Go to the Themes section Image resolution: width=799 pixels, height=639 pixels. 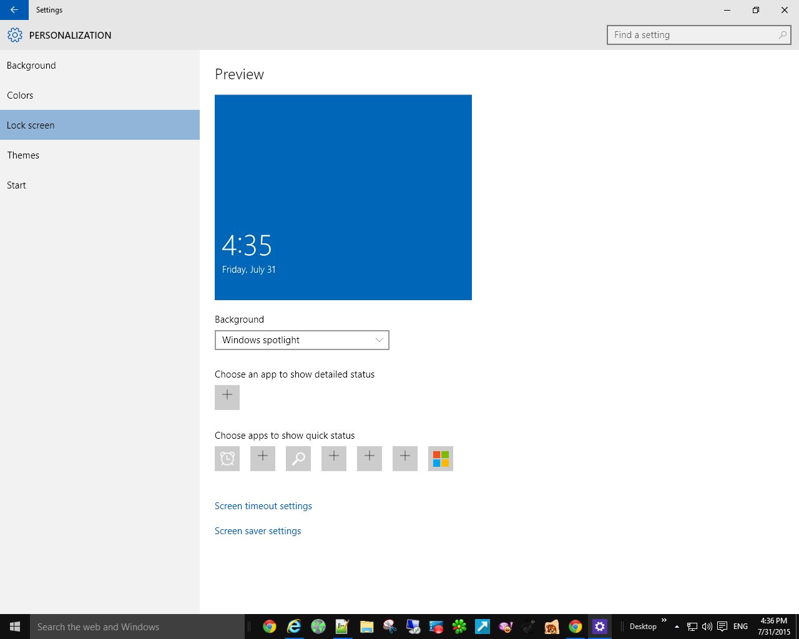[x=23, y=155]
